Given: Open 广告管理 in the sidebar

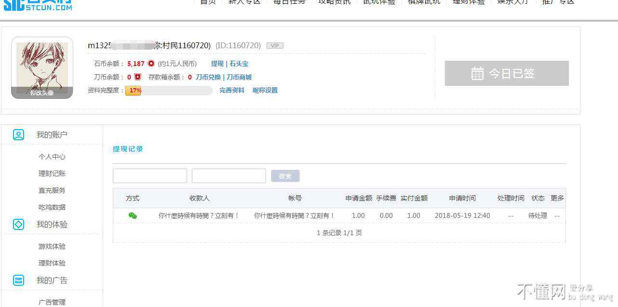Looking at the screenshot, I should (x=52, y=302).
